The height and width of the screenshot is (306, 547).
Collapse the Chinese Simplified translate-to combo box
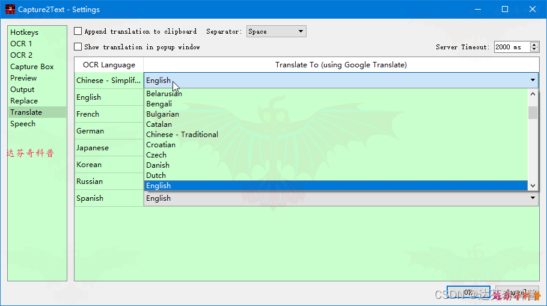(x=341, y=80)
